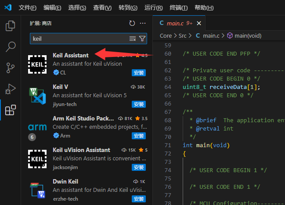Close the main.c editor tab

coord(199,23)
